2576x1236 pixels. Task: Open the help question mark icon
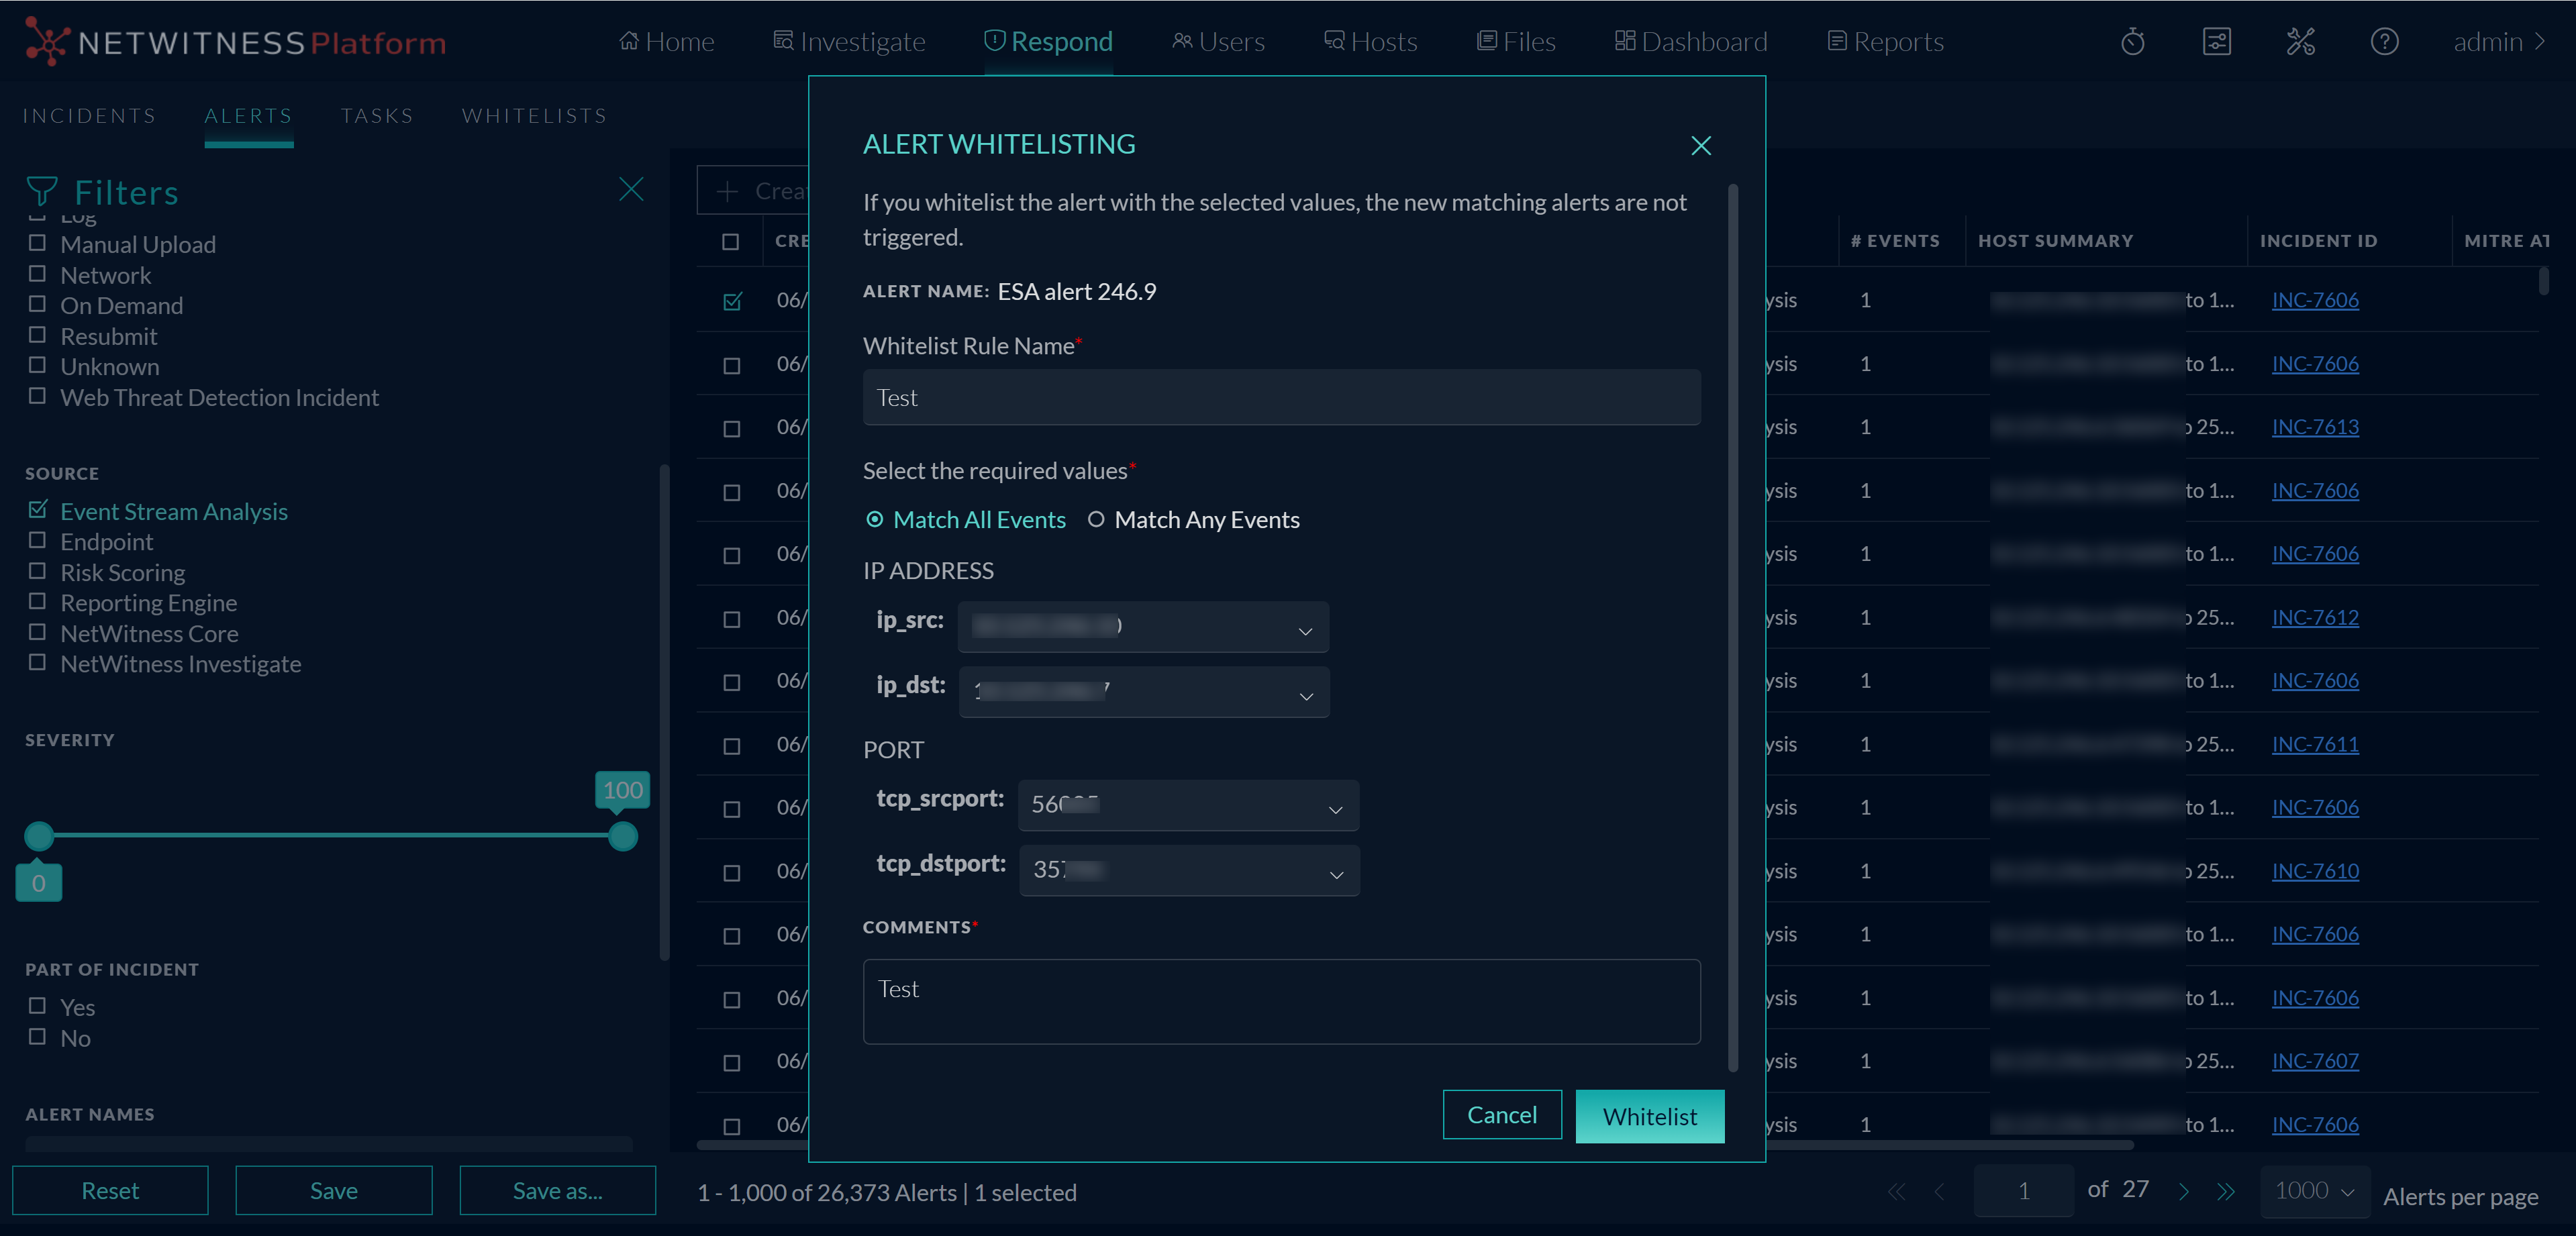(2384, 42)
